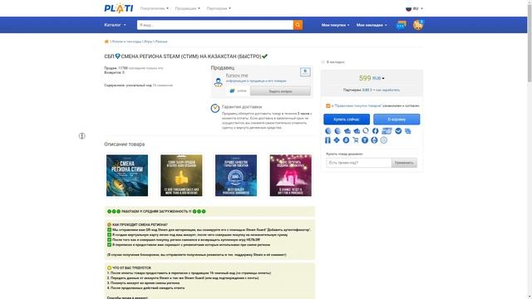Open the RU language selector
532x299 pixels.
414,8
